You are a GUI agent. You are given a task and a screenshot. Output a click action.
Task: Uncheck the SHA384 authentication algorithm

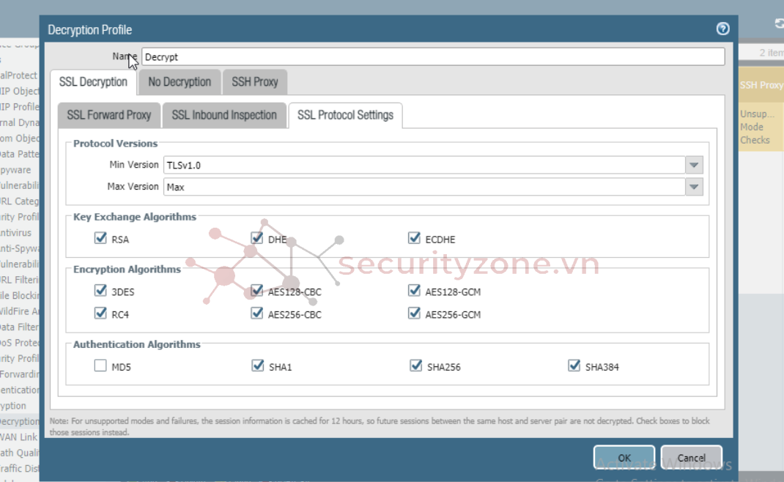pos(574,366)
